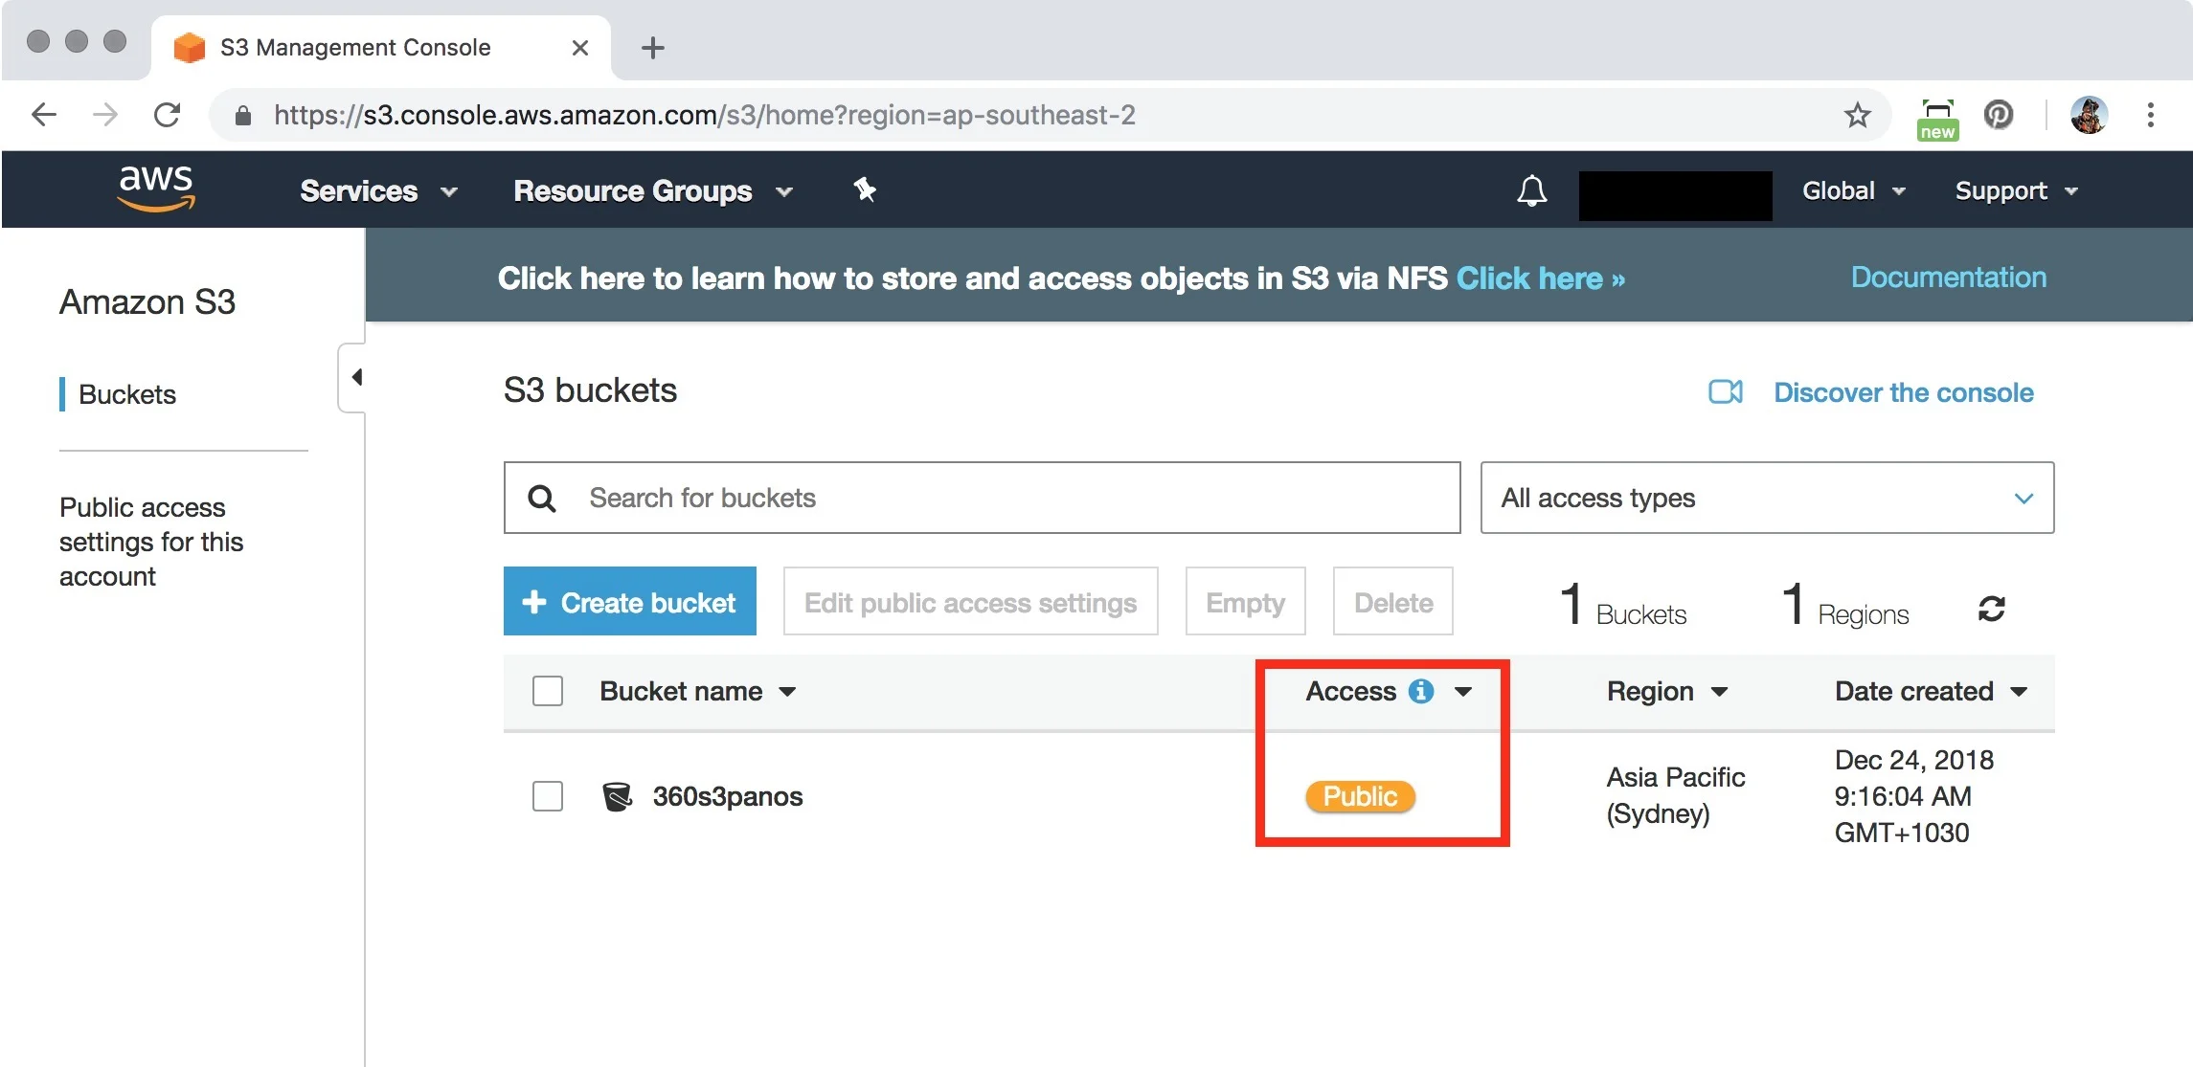
Task: Refresh the buckets list
Action: click(x=1992, y=609)
